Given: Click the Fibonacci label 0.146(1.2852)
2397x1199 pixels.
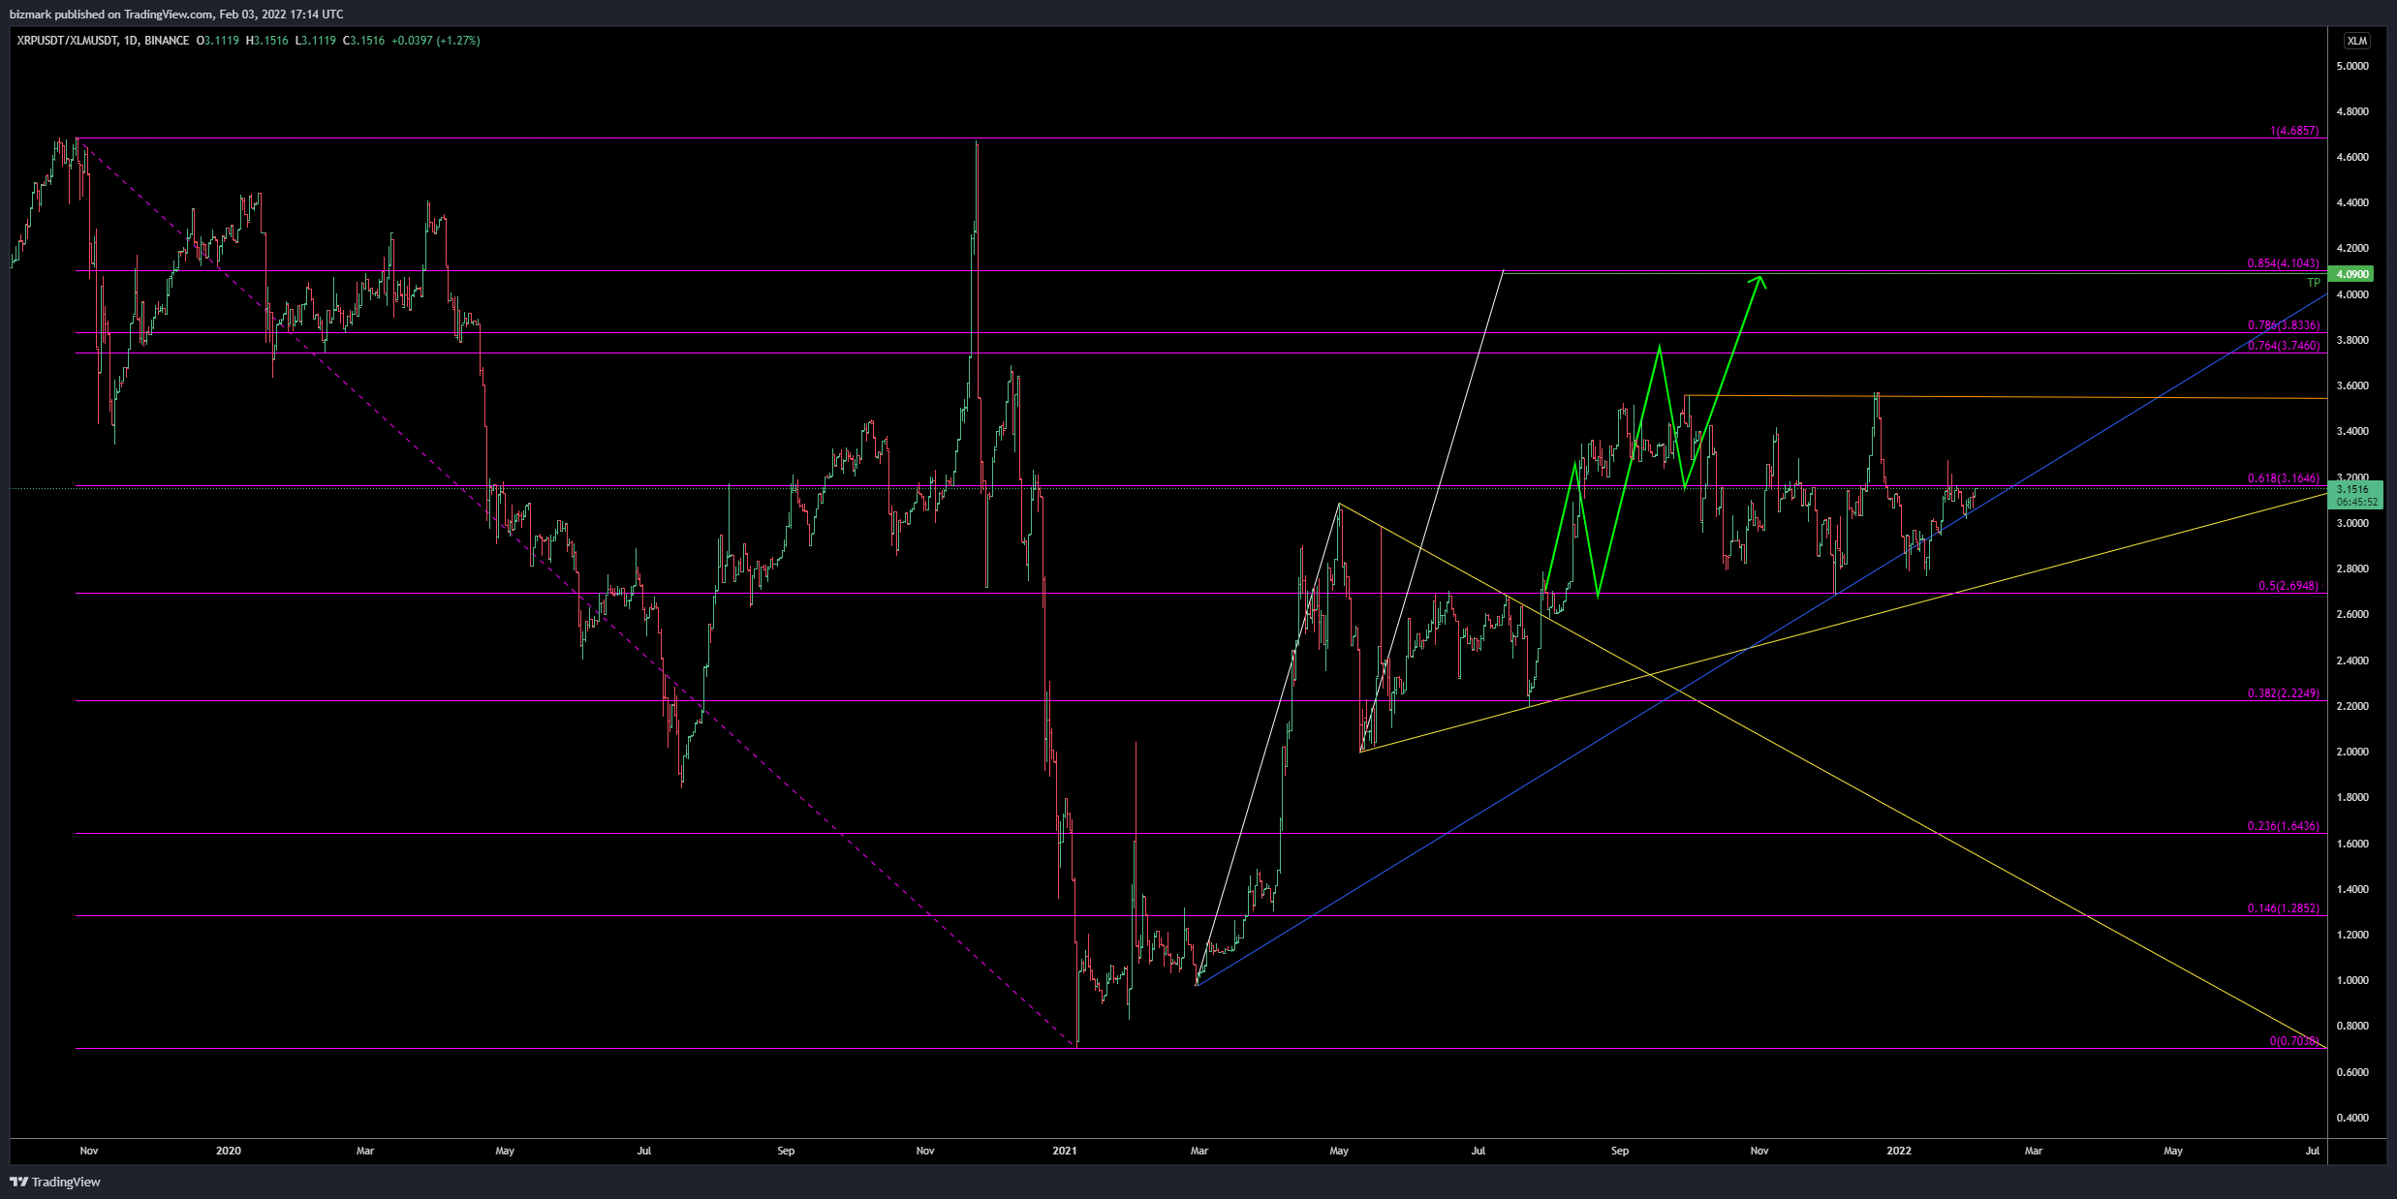Looking at the screenshot, I should click(x=2284, y=908).
